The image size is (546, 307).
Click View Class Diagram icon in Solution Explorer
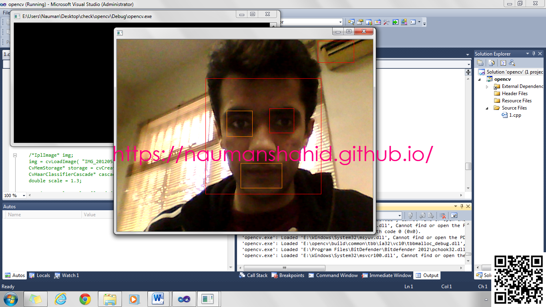[512, 63]
